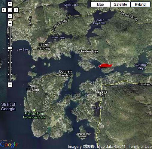Zoom out with the minus button
Image resolution: width=152 pixels, height=149 pixels.
tap(10, 85)
